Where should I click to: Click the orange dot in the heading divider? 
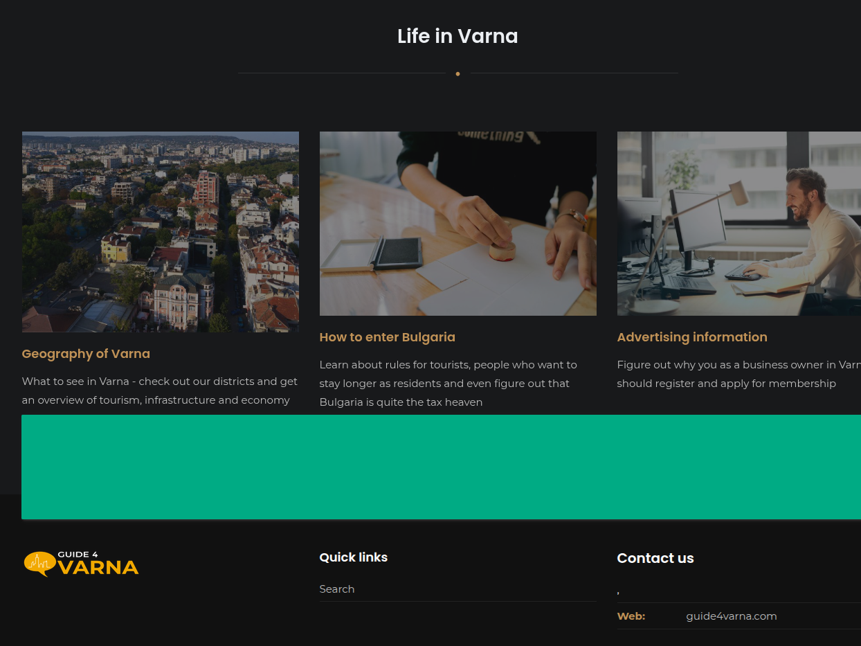click(x=457, y=73)
